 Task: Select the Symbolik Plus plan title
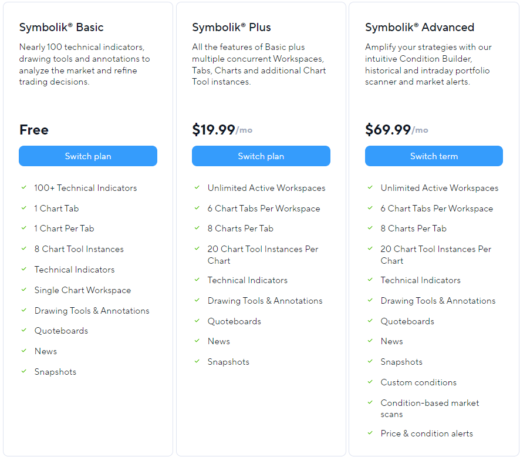[x=231, y=27]
